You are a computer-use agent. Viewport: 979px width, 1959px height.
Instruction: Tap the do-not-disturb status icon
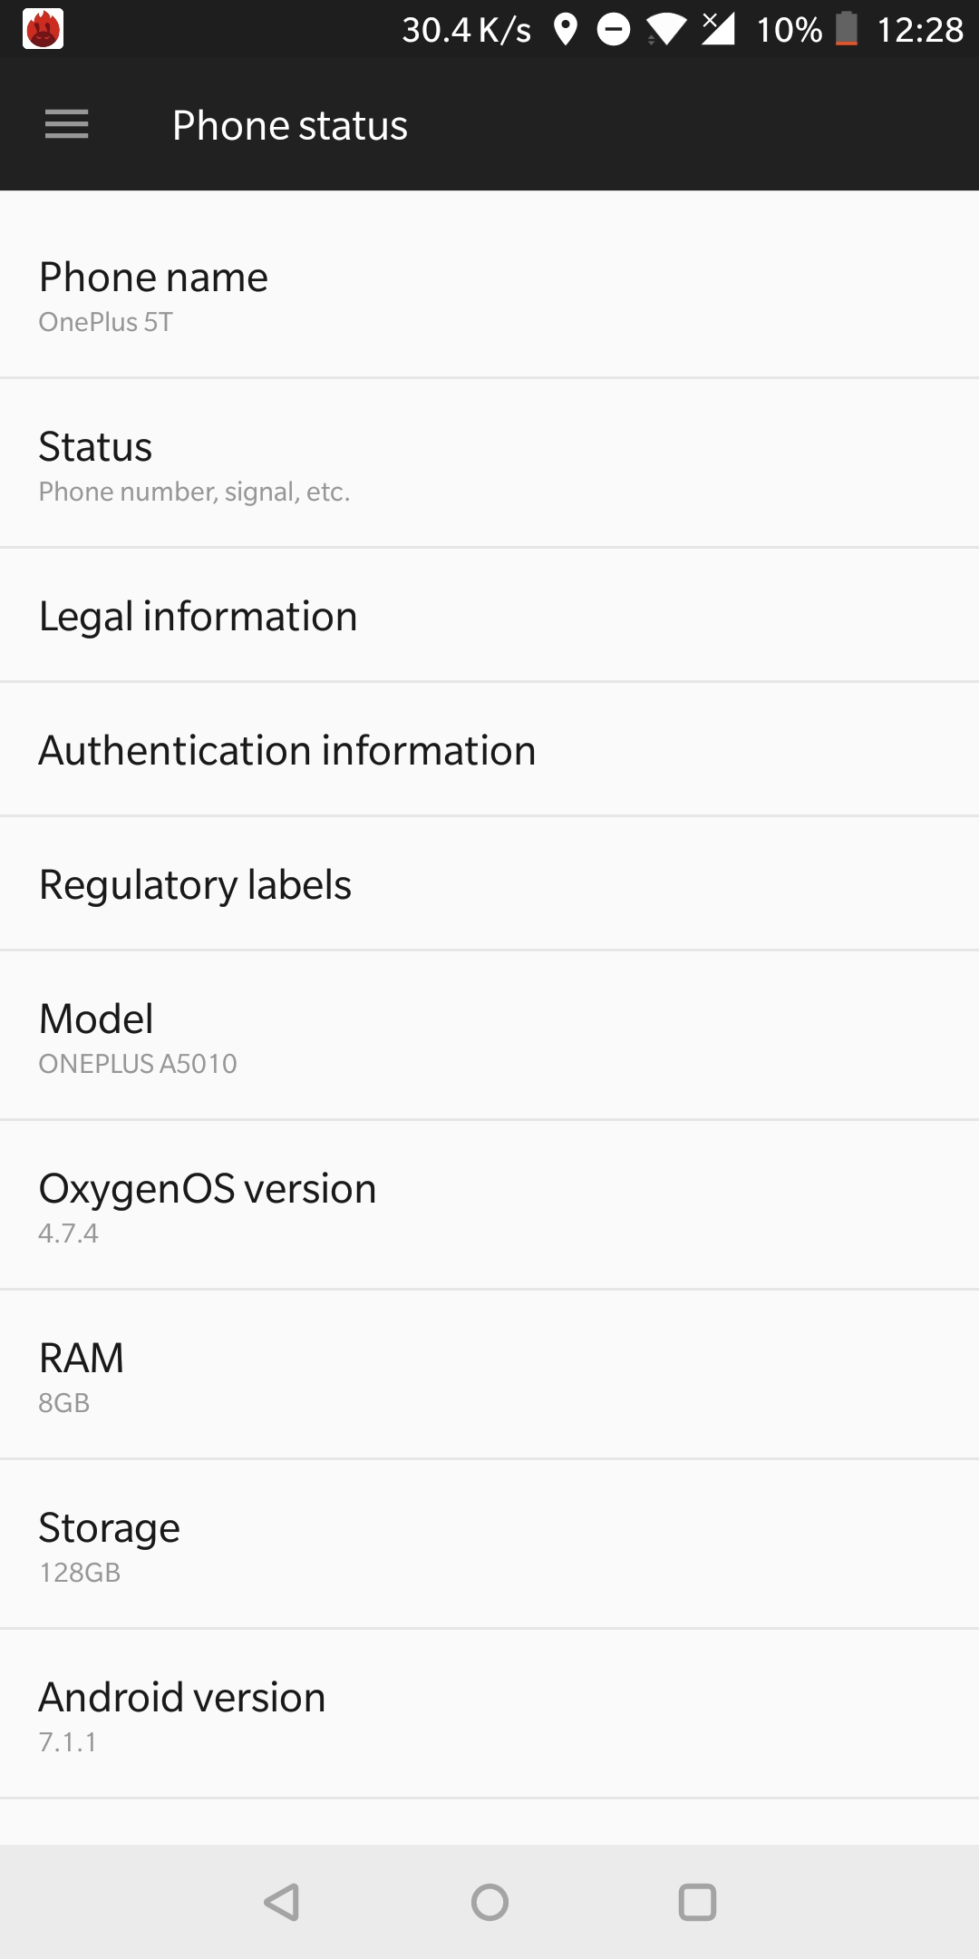pos(614,29)
